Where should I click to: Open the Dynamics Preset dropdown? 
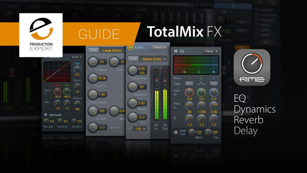click(x=76, y=57)
